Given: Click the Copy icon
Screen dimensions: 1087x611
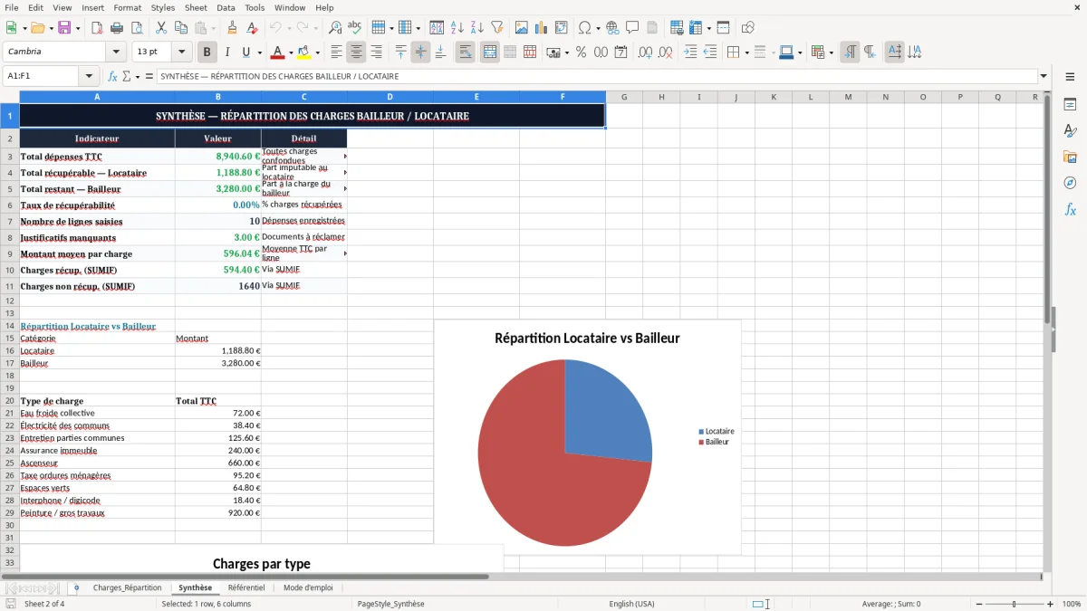Looking at the screenshot, I should 181,28.
